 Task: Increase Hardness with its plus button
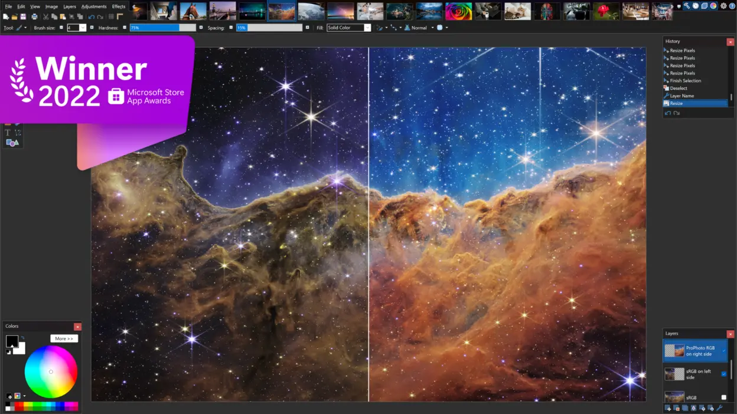point(201,28)
